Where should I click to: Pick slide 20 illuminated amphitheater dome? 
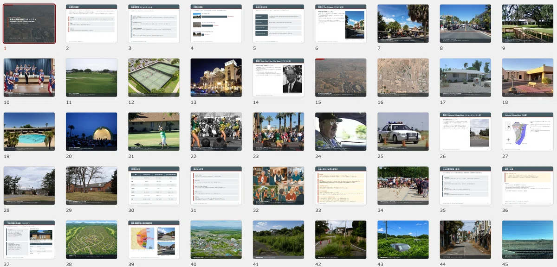click(91, 132)
